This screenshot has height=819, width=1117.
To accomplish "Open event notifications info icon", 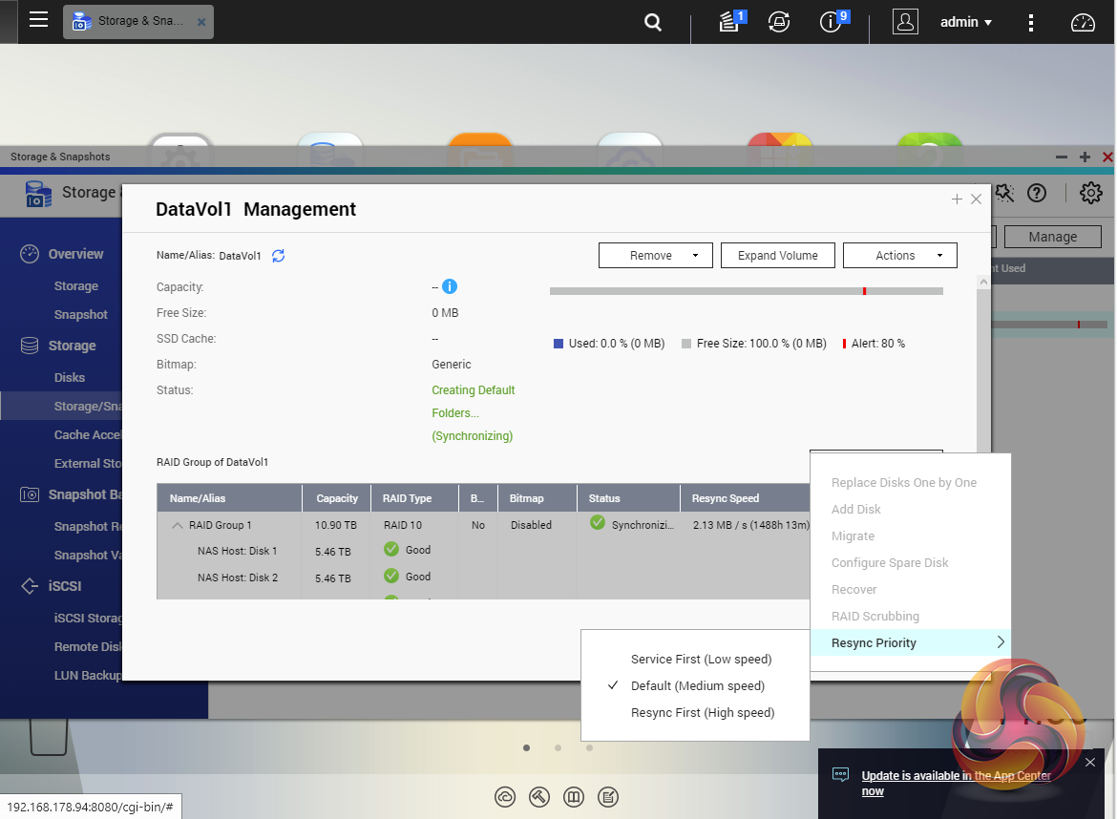I will 831,22.
